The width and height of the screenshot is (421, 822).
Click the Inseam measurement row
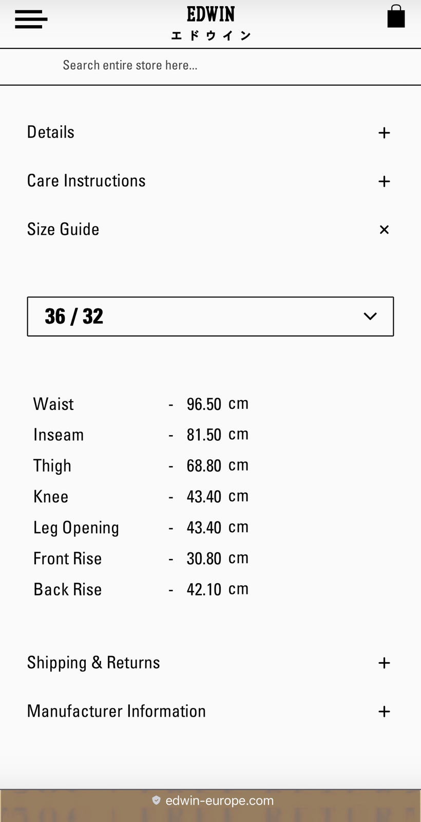(x=141, y=435)
